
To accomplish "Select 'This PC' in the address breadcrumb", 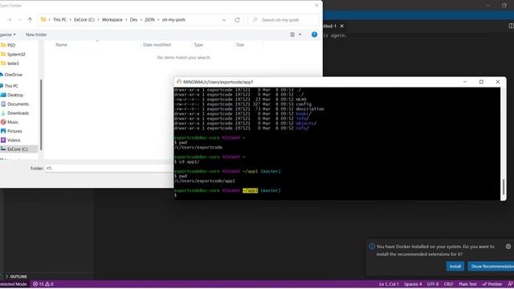I will (59, 19).
